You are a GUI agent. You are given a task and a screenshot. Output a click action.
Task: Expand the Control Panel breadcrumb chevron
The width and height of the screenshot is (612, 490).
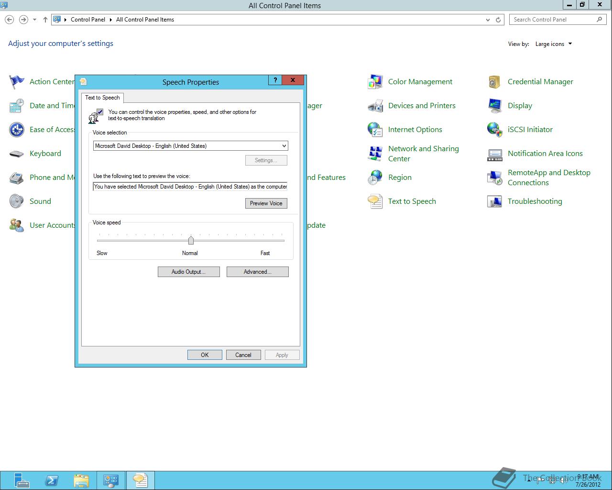pyautogui.click(x=111, y=20)
